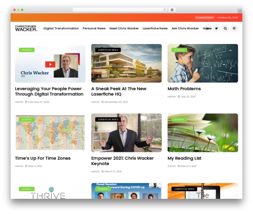Open the Twitter icon in header

click(217, 28)
